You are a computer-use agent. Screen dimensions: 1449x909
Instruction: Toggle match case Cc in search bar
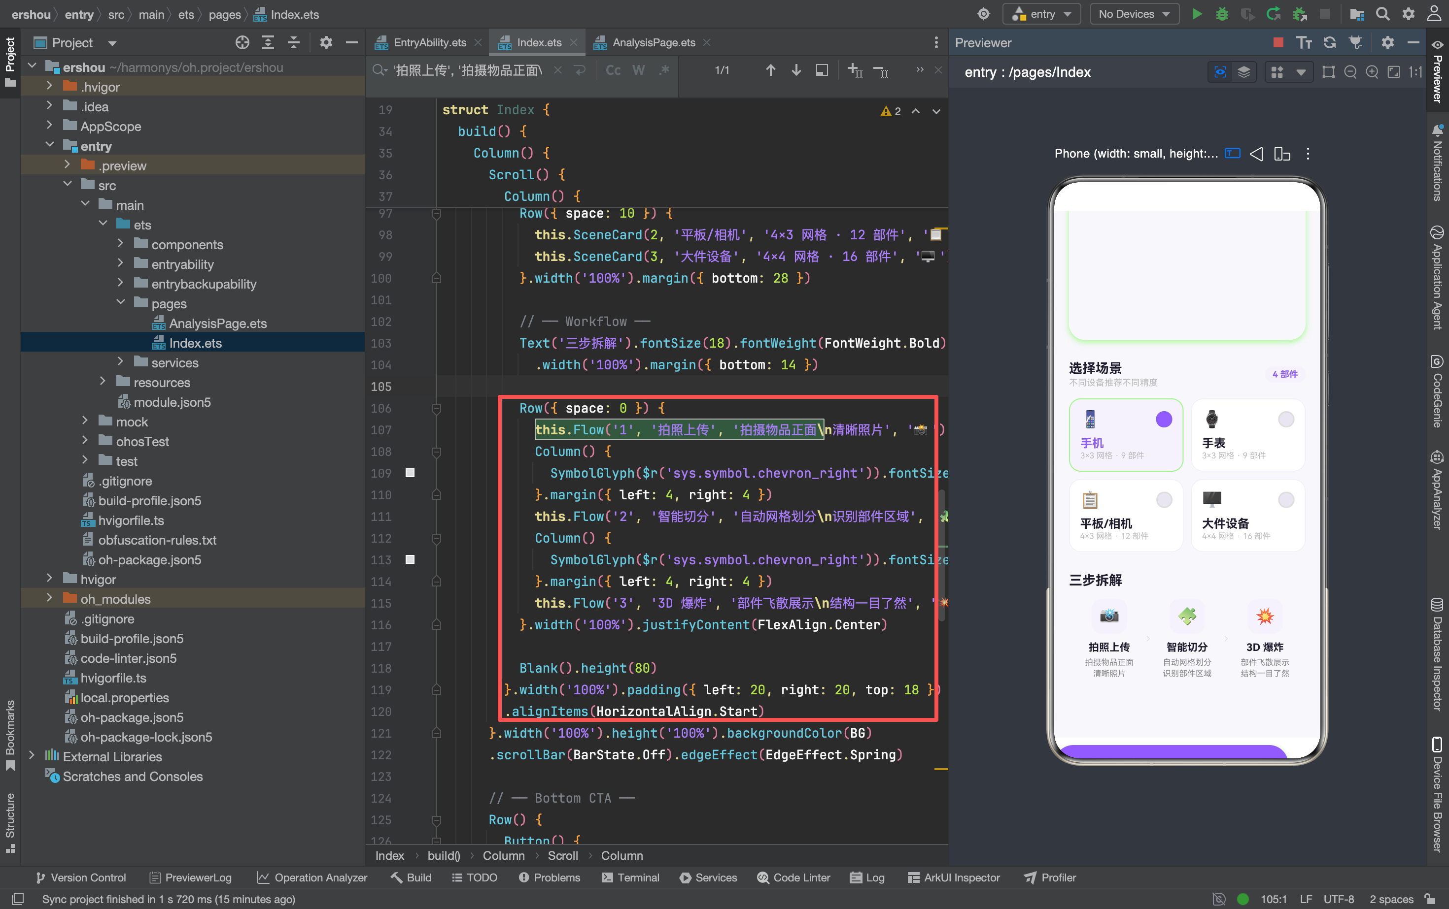tap(613, 70)
